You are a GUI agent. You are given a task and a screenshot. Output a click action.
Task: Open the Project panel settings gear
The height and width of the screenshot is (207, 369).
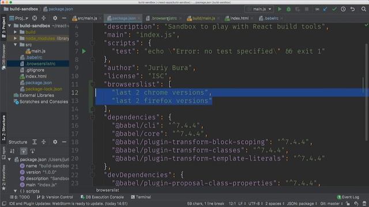point(55,18)
